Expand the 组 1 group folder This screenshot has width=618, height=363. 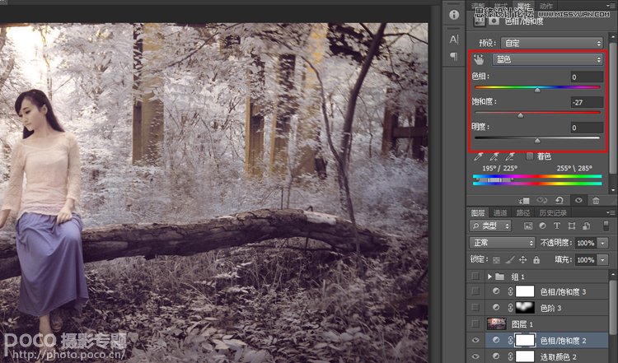point(490,277)
